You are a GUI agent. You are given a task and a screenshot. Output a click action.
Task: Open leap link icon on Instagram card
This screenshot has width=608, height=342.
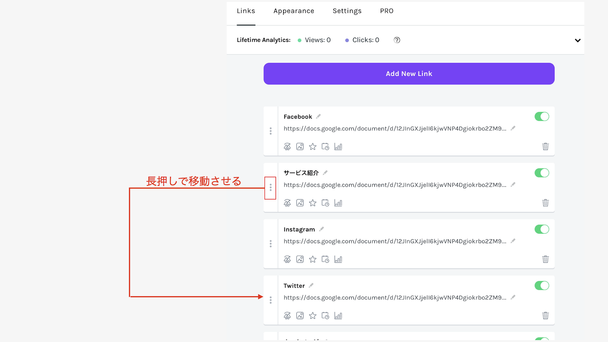pyautogui.click(x=287, y=259)
